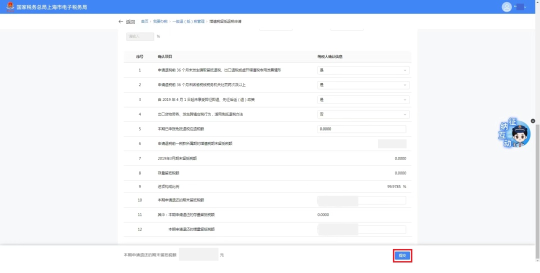The width and height of the screenshot is (540, 273).
Task: Click the 本期申请退还的增量留抵税额 input in row 12
Action: (x=381, y=229)
